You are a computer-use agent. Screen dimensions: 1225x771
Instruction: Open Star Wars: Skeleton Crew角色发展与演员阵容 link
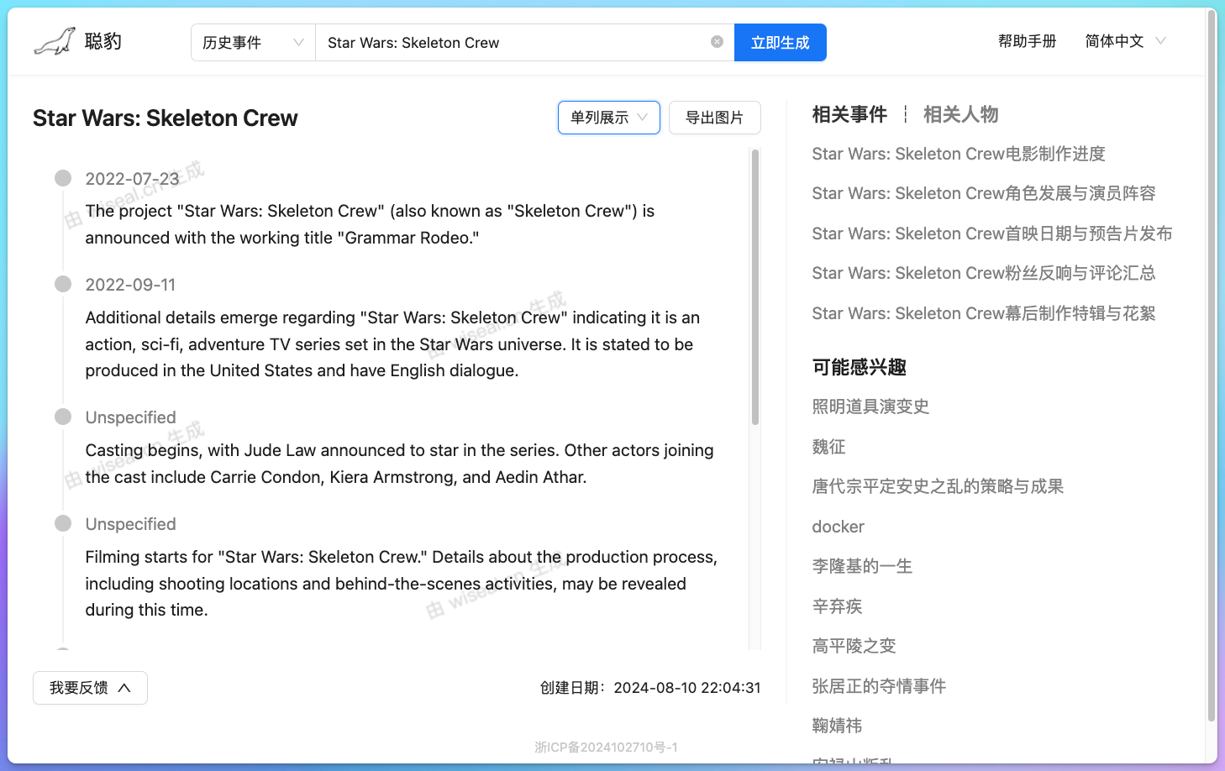click(984, 193)
